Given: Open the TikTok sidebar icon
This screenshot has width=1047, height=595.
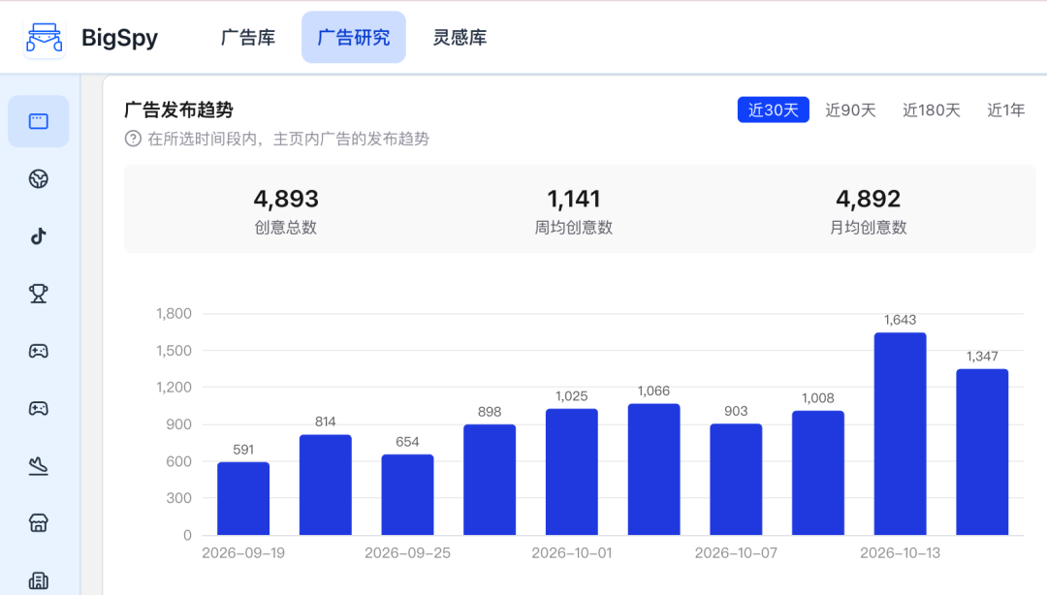Looking at the screenshot, I should coord(39,235).
